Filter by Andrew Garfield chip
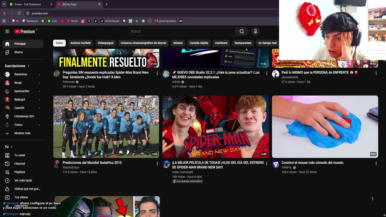This screenshot has height=217, width=386. (x=81, y=43)
